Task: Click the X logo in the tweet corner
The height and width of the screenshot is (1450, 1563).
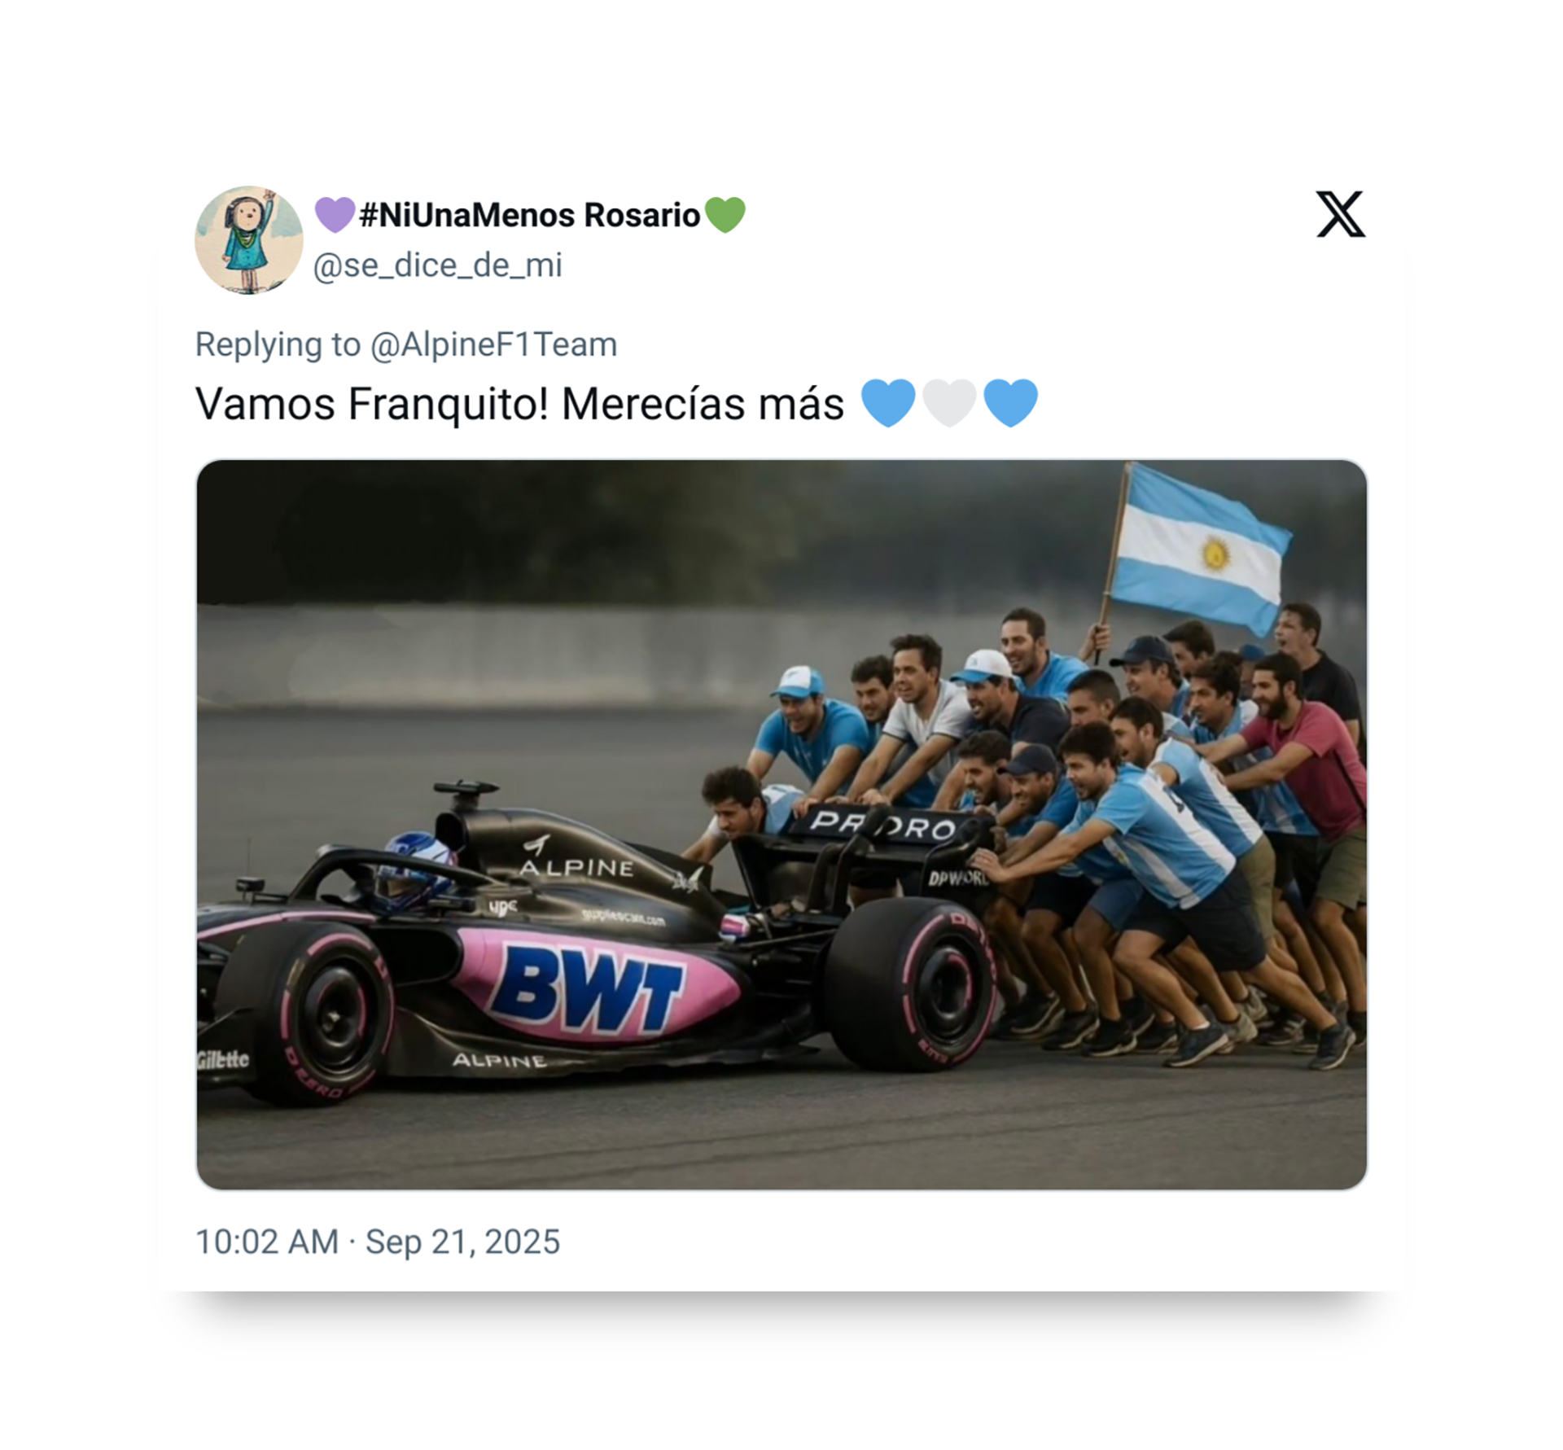Action: (x=1340, y=214)
